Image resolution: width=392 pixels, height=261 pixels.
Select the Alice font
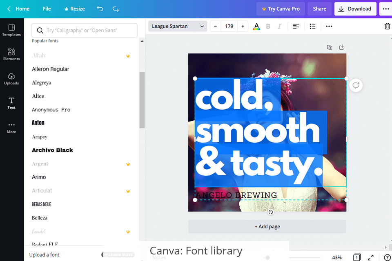point(38,96)
